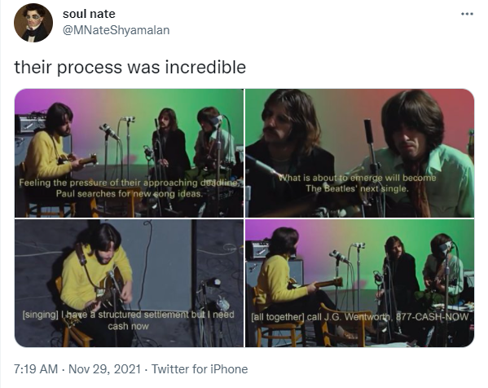Click the tweet text 'their process was incredible'
The image size is (488, 388).
coord(130,67)
